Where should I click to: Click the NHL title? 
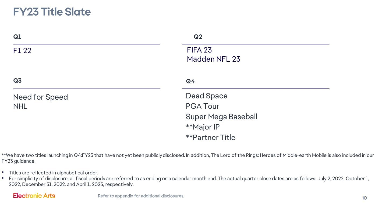(20, 107)
